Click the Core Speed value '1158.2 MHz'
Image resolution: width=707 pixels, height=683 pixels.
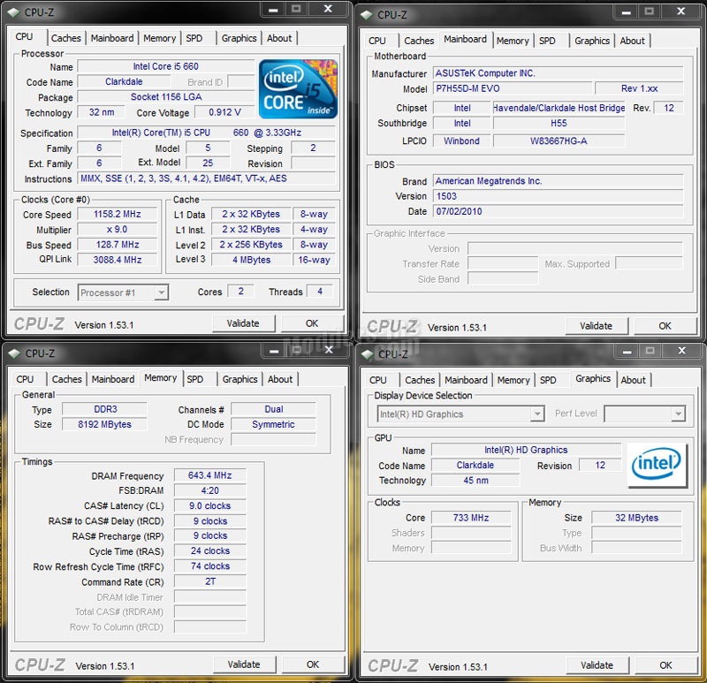click(118, 214)
